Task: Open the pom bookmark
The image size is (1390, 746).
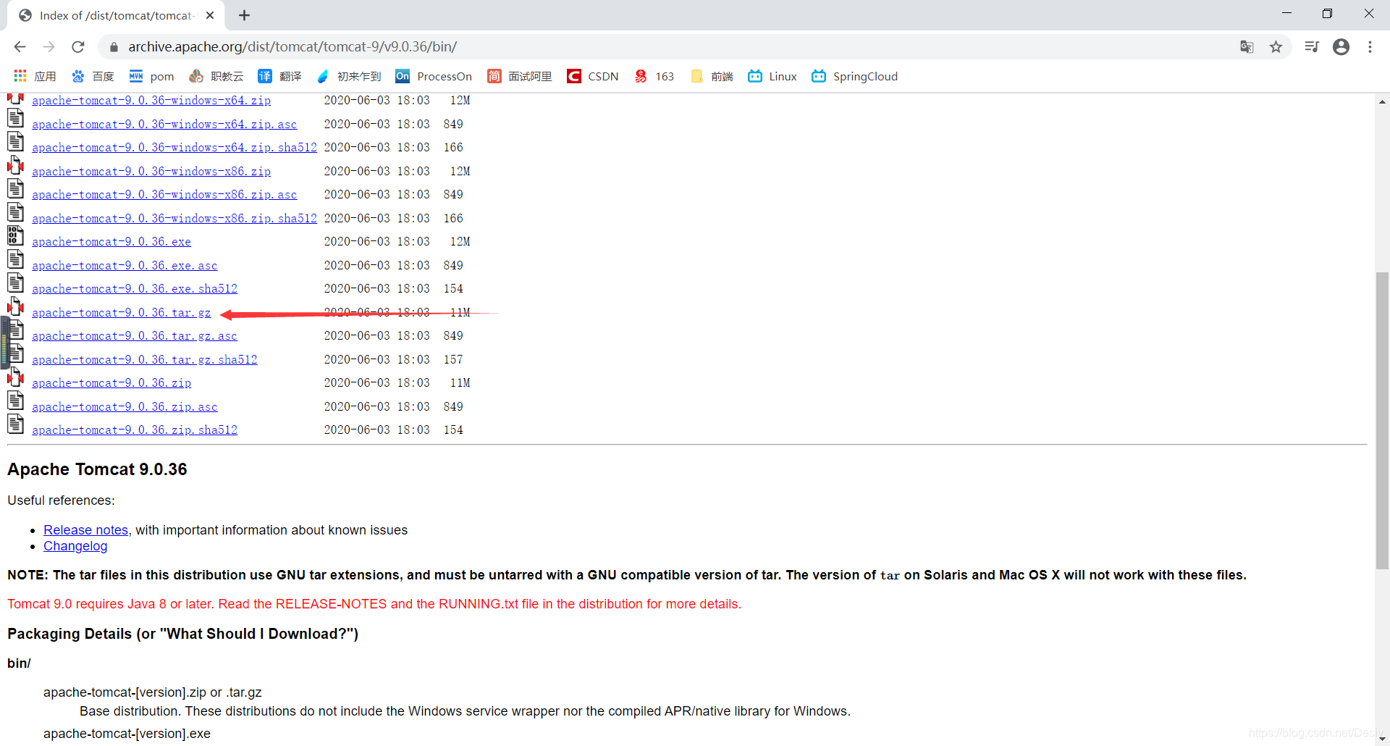Action: (x=151, y=76)
